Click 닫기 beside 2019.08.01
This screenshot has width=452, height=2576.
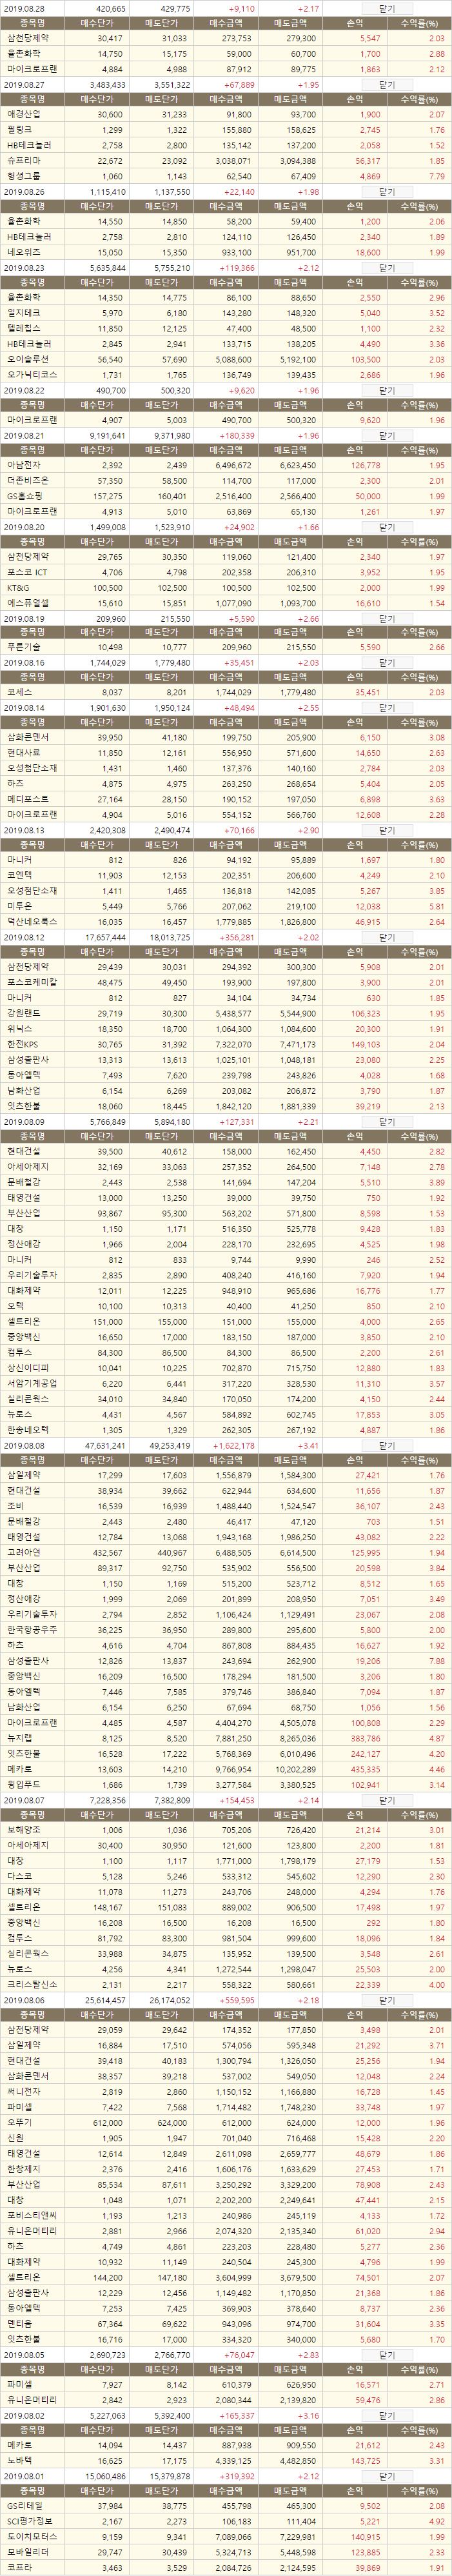point(387,2477)
